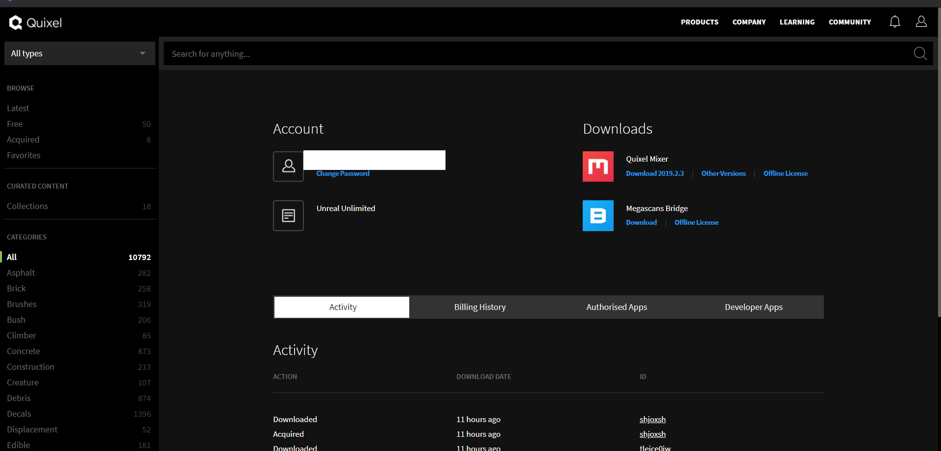Open the PRODUCTS menu

coord(699,22)
